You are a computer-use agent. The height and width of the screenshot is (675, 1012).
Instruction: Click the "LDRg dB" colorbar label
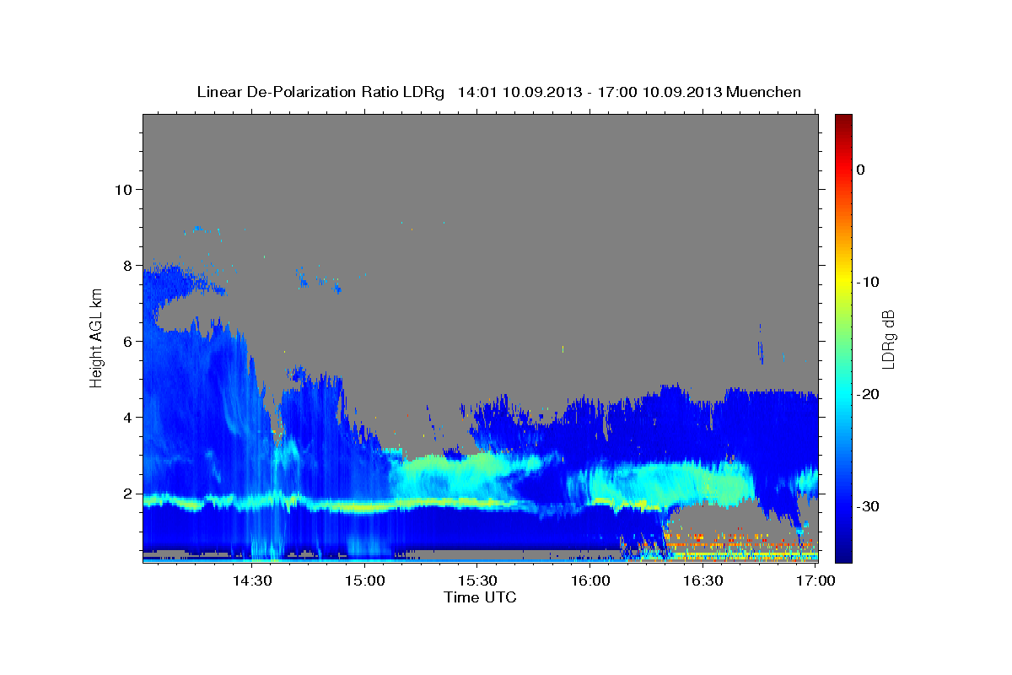[888, 339]
